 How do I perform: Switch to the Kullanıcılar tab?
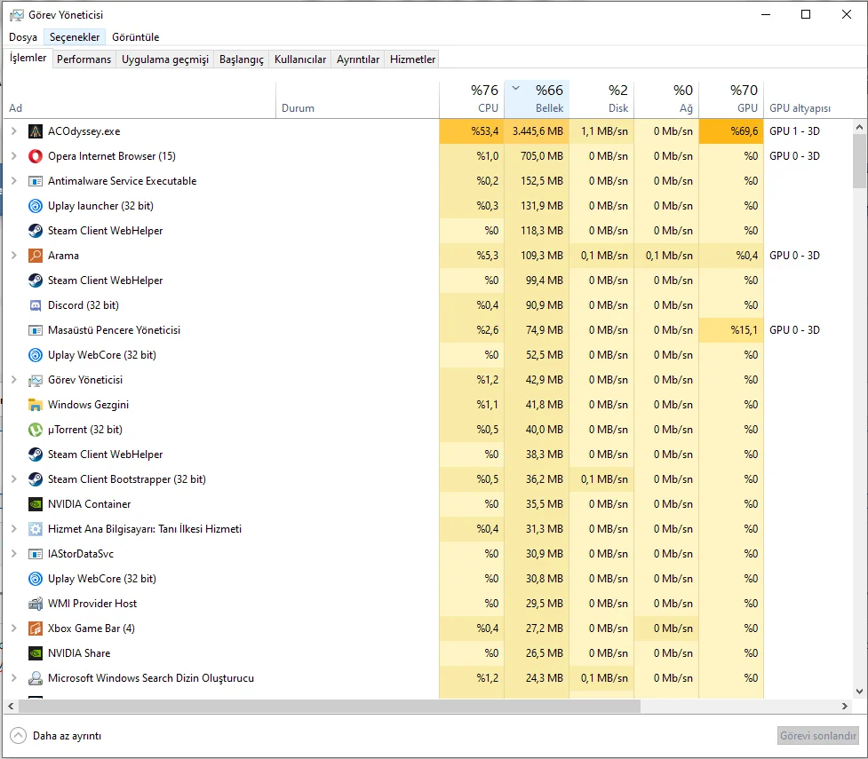pyautogui.click(x=300, y=59)
